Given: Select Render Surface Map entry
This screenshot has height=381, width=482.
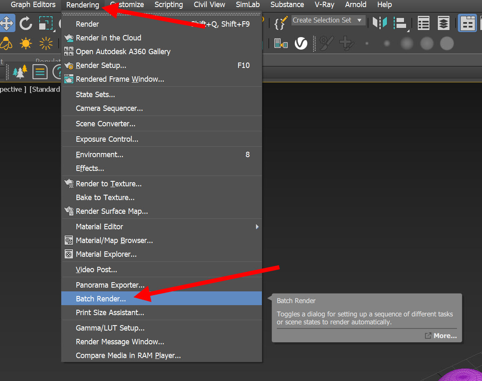Looking at the screenshot, I should click(162, 211).
